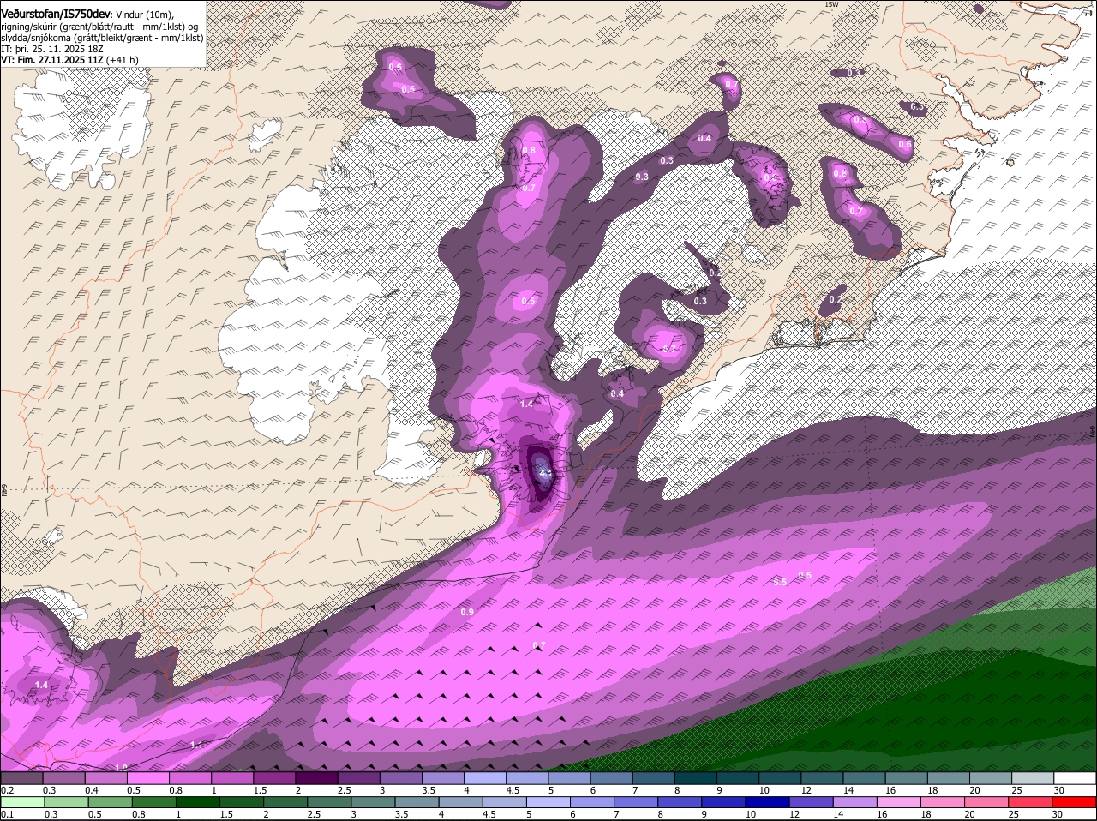This screenshot has height=821, width=1097.
Task: Click the '0.8' label under lower legend
Action: [138, 814]
